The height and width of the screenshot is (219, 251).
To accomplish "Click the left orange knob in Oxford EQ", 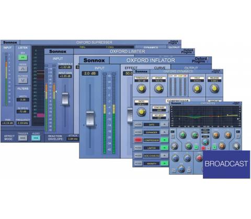I will [216, 135].
